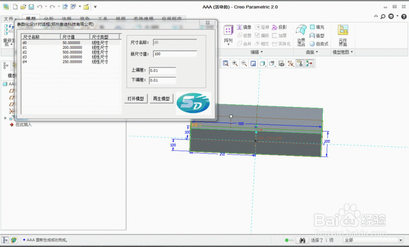The image size is (409, 247).
Task: Click the 打开模型 button
Action: (x=136, y=99)
